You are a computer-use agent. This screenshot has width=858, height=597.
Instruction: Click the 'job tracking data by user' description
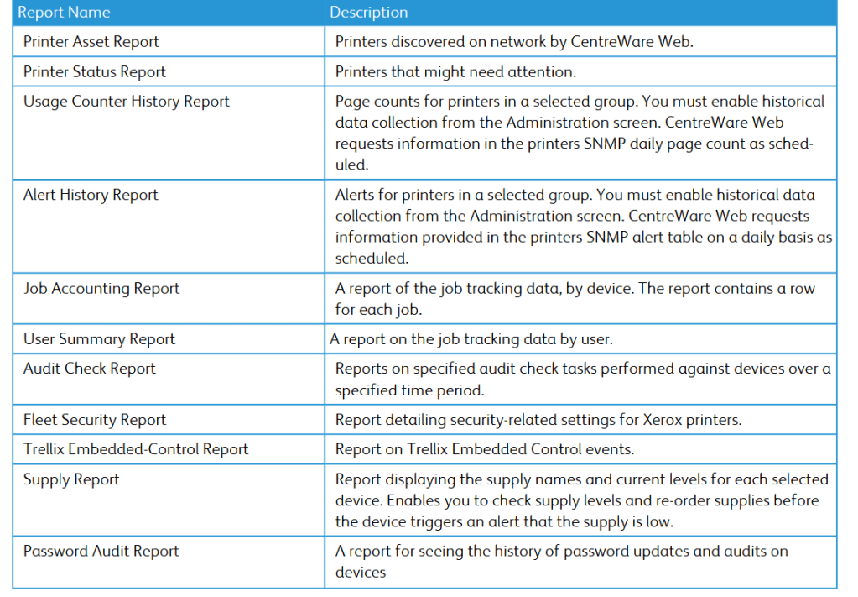point(471,339)
